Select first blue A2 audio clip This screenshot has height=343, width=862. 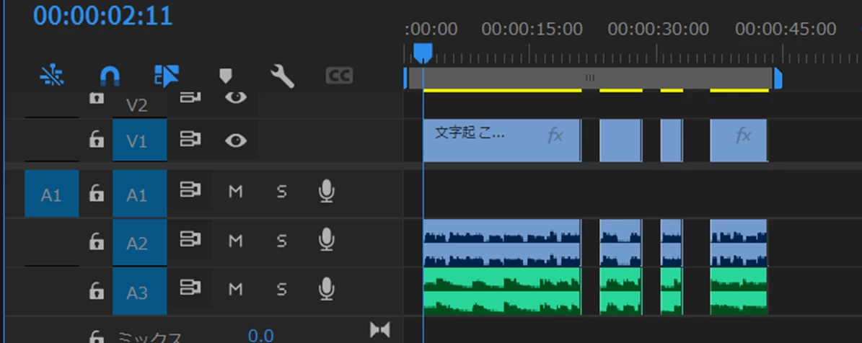tap(501, 243)
